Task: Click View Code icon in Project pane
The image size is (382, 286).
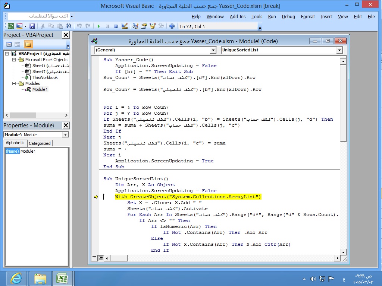Action: [9, 44]
